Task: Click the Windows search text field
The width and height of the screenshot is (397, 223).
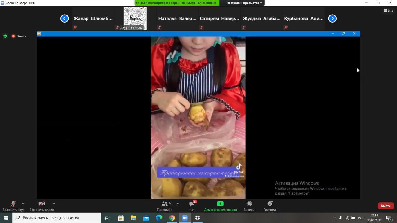Action: click(59, 218)
